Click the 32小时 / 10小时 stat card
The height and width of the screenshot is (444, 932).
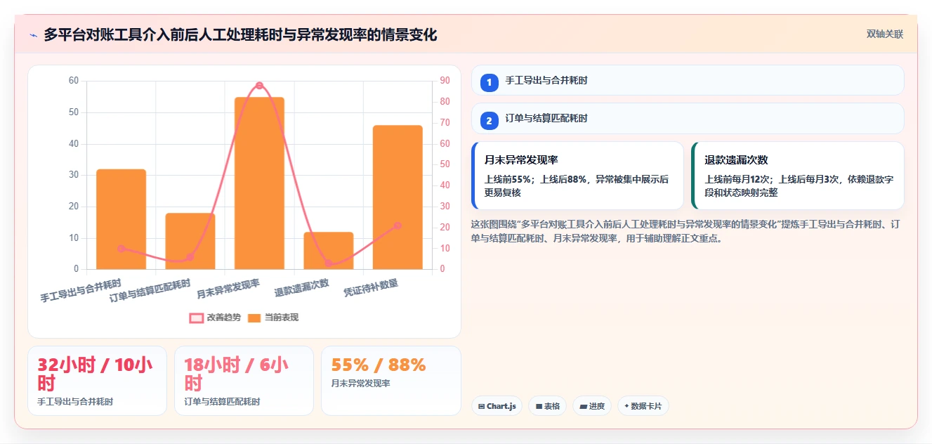pyautogui.click(x=97, y=381)
